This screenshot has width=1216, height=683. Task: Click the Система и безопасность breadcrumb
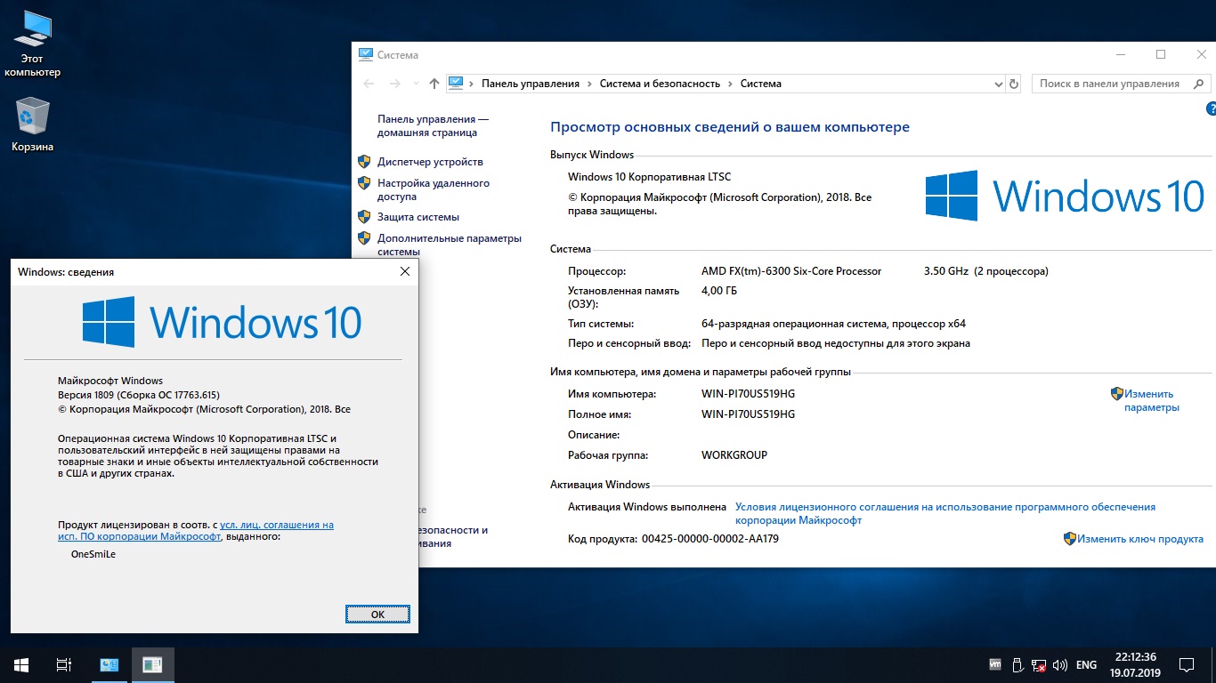coord(660,84)
